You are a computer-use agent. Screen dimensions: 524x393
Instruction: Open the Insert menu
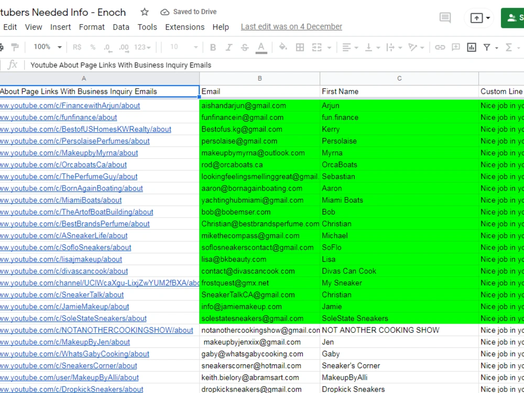click(x=60, y=27)
